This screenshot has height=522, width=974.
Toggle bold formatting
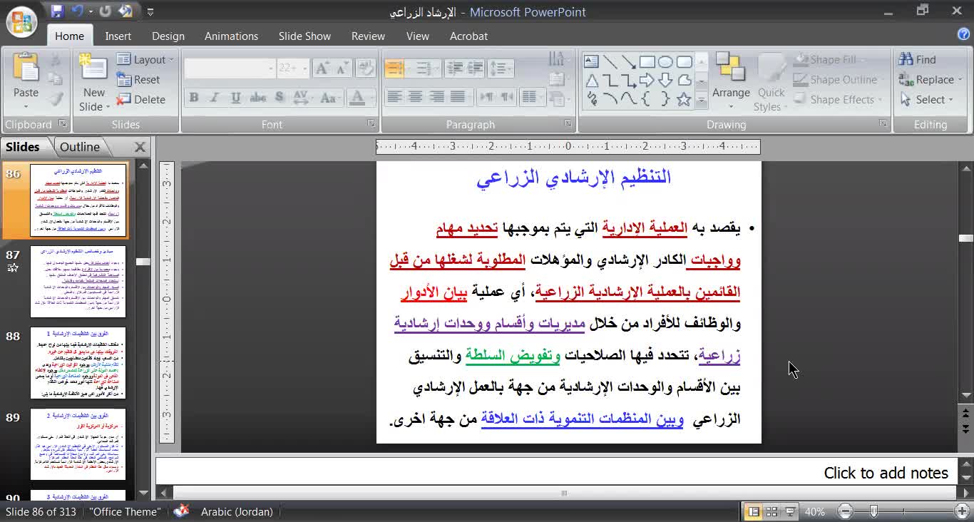point(194,98)
